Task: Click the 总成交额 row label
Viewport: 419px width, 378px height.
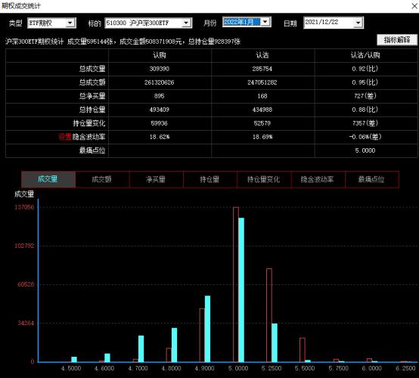Action: click(92, 82)
